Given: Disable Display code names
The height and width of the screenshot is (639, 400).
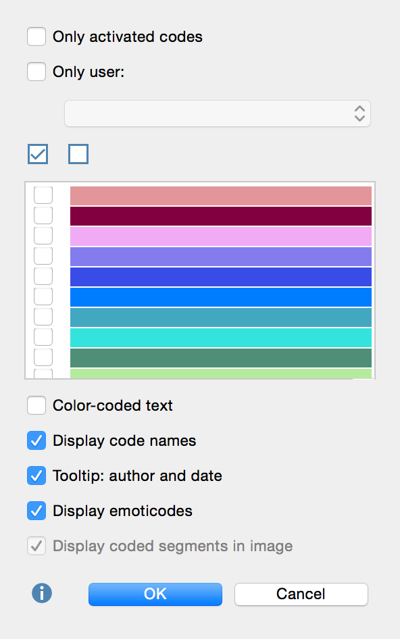Looking at the screenshot, I should point(36,440).
